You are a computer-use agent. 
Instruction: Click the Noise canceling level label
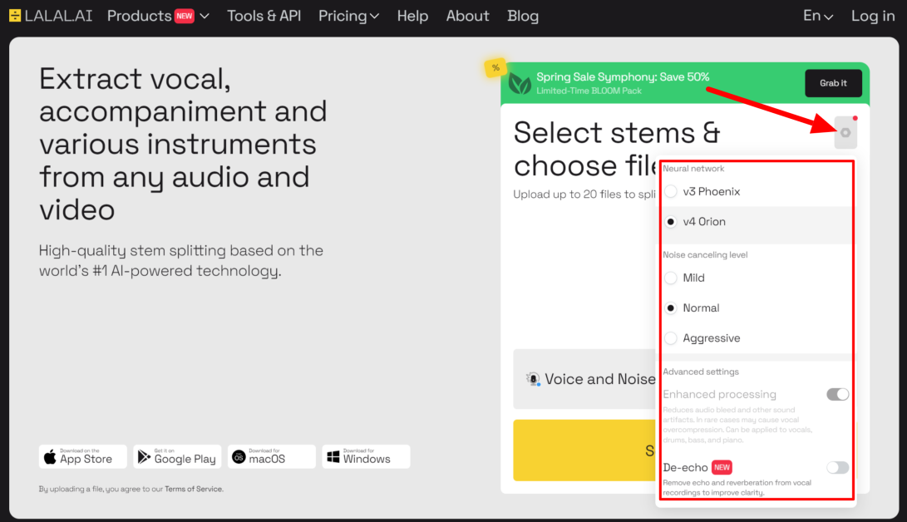704,254
